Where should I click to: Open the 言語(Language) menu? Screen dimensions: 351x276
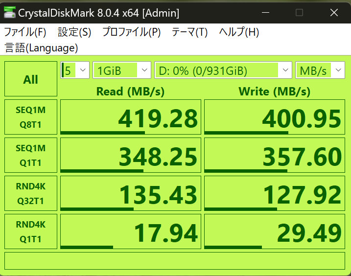click(x=41, y=48)
